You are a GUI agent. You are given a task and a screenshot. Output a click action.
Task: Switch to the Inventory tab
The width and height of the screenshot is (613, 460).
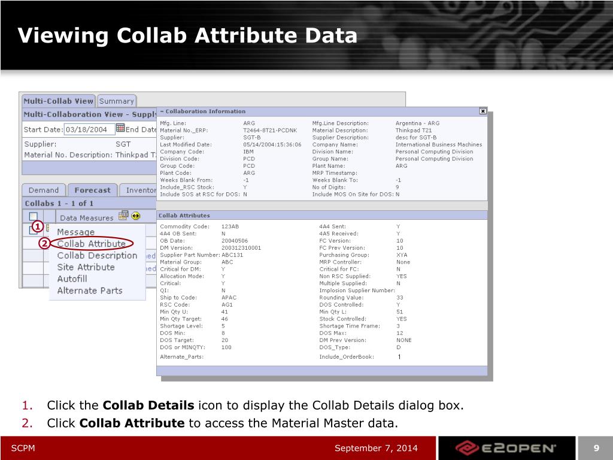138,190
